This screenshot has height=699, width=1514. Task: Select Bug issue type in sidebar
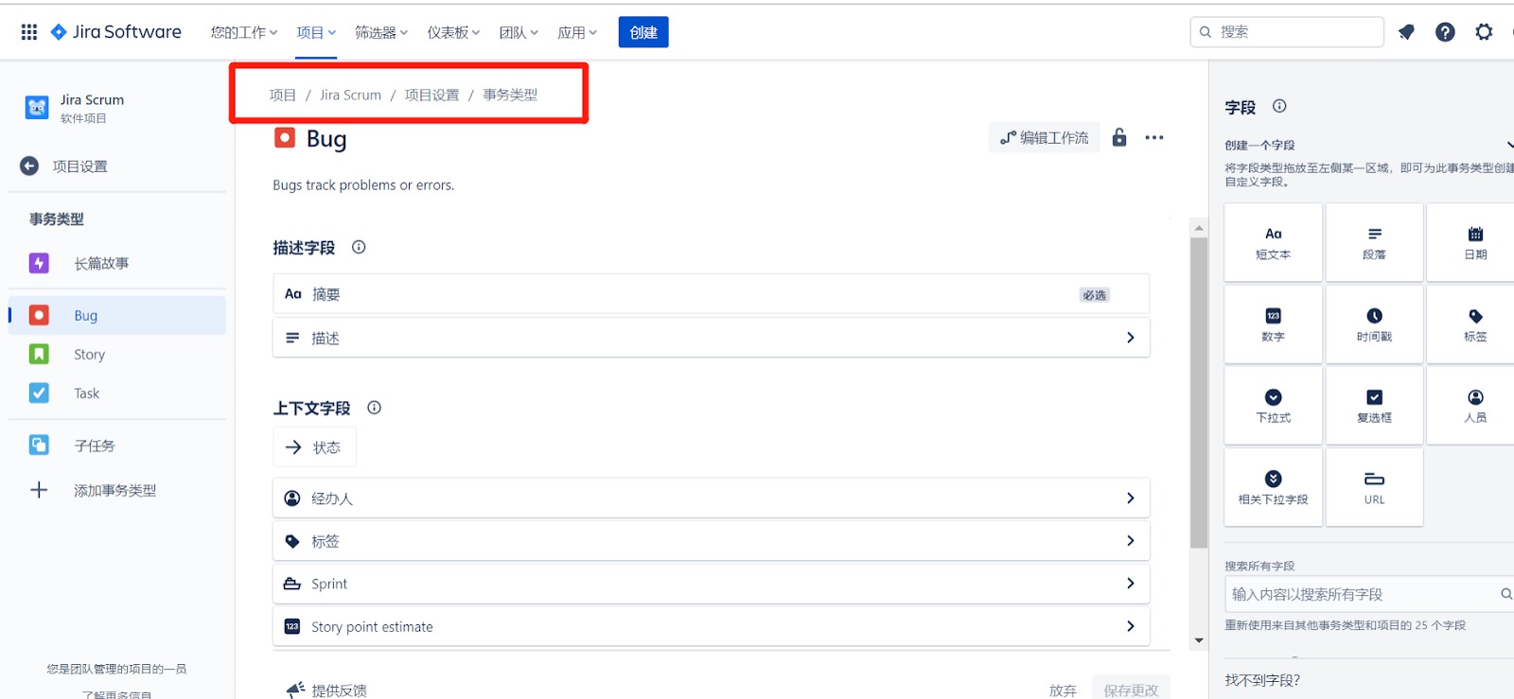[x=117, y=315]
